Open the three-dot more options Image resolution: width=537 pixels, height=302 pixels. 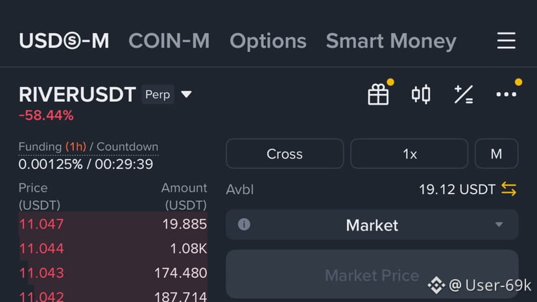(506, 95)
